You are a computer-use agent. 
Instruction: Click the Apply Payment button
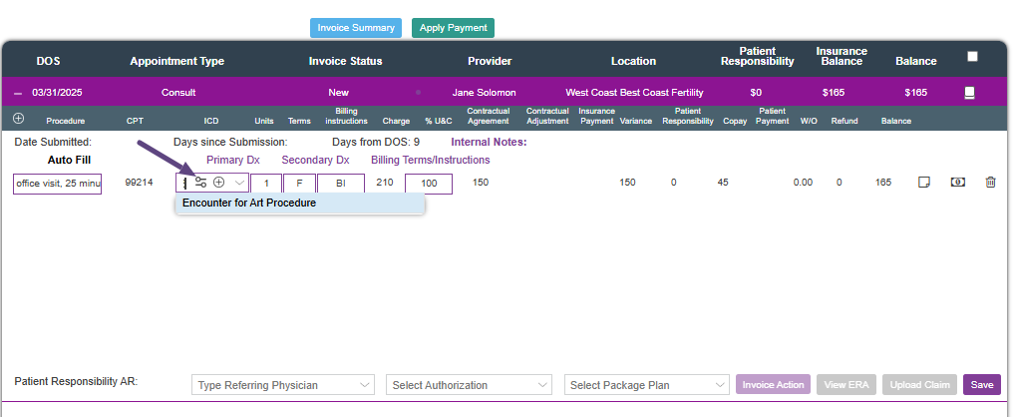point(453,28)
